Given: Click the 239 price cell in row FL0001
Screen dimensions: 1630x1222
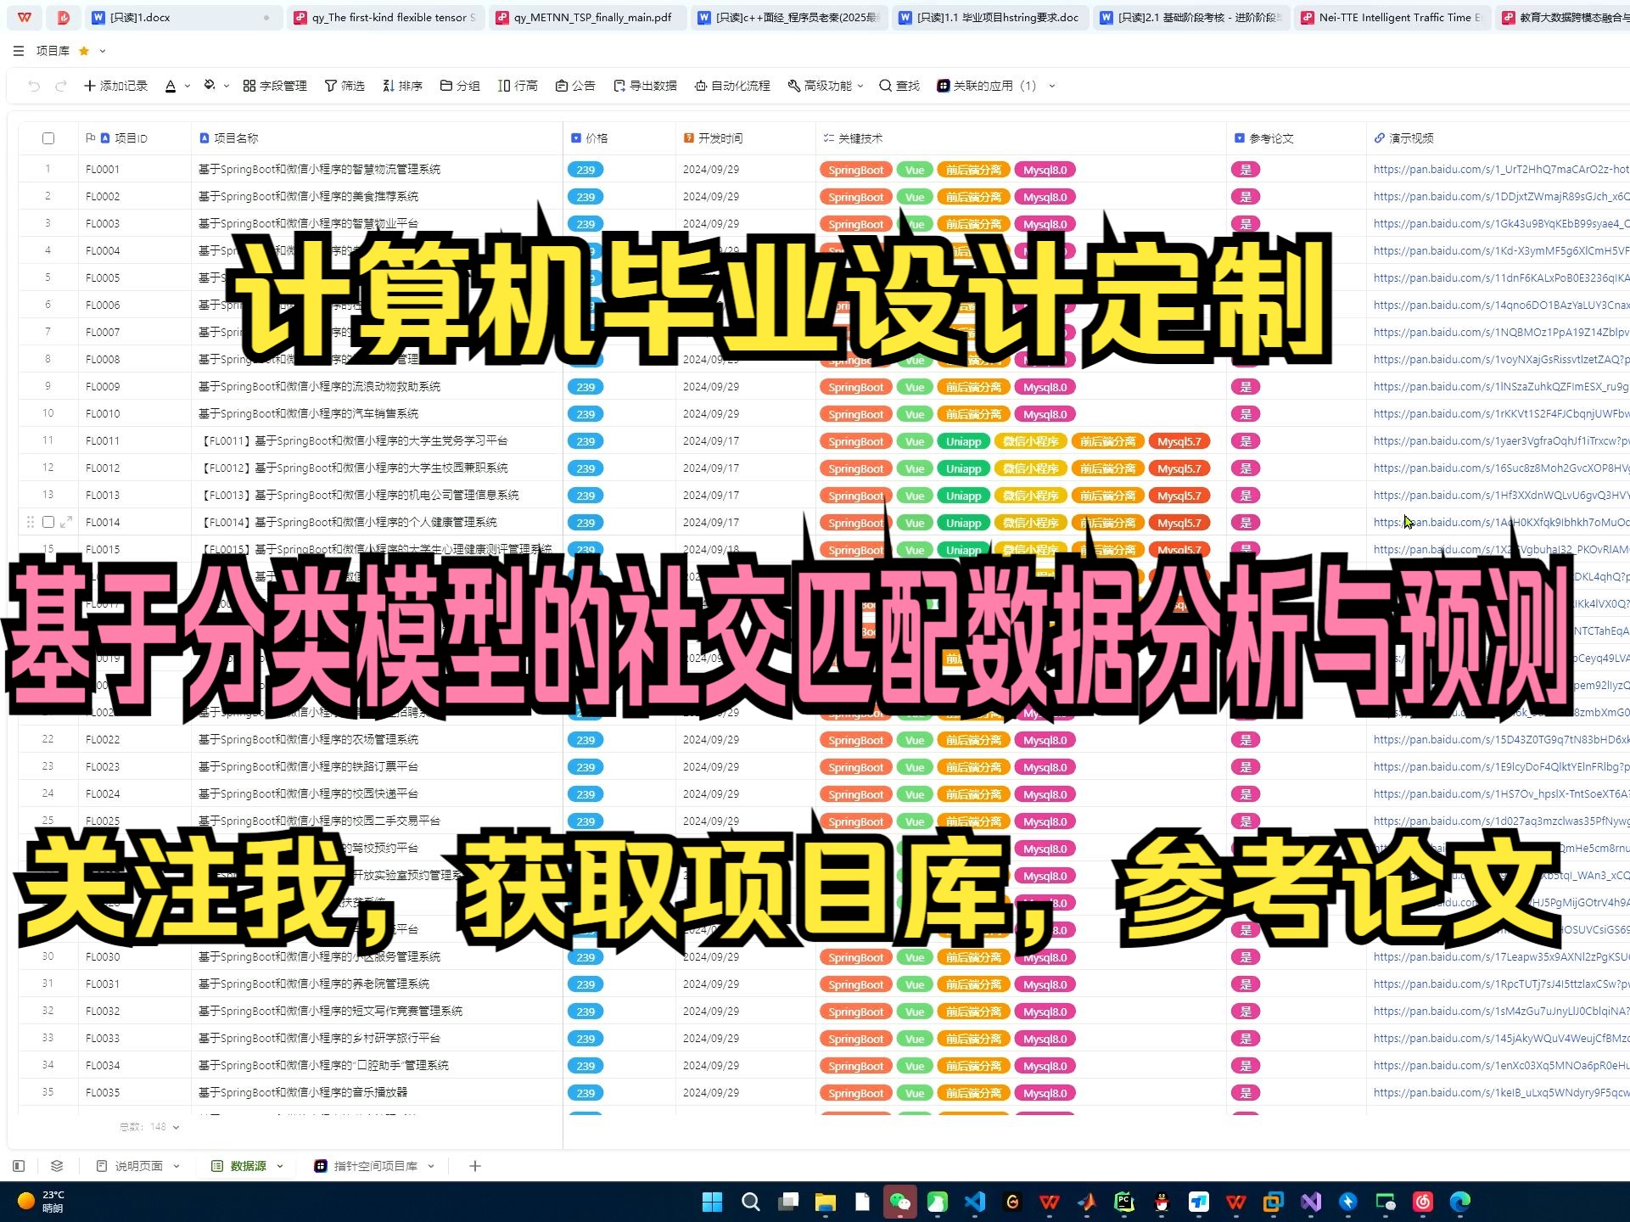Looking at the screenshot, I should [585, 170].
